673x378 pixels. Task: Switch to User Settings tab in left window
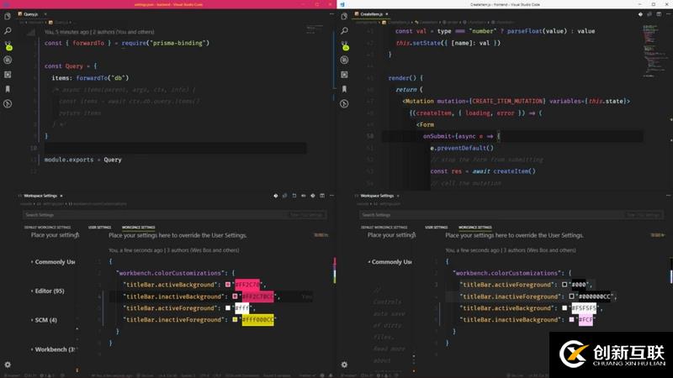click(x=99, y=227)
